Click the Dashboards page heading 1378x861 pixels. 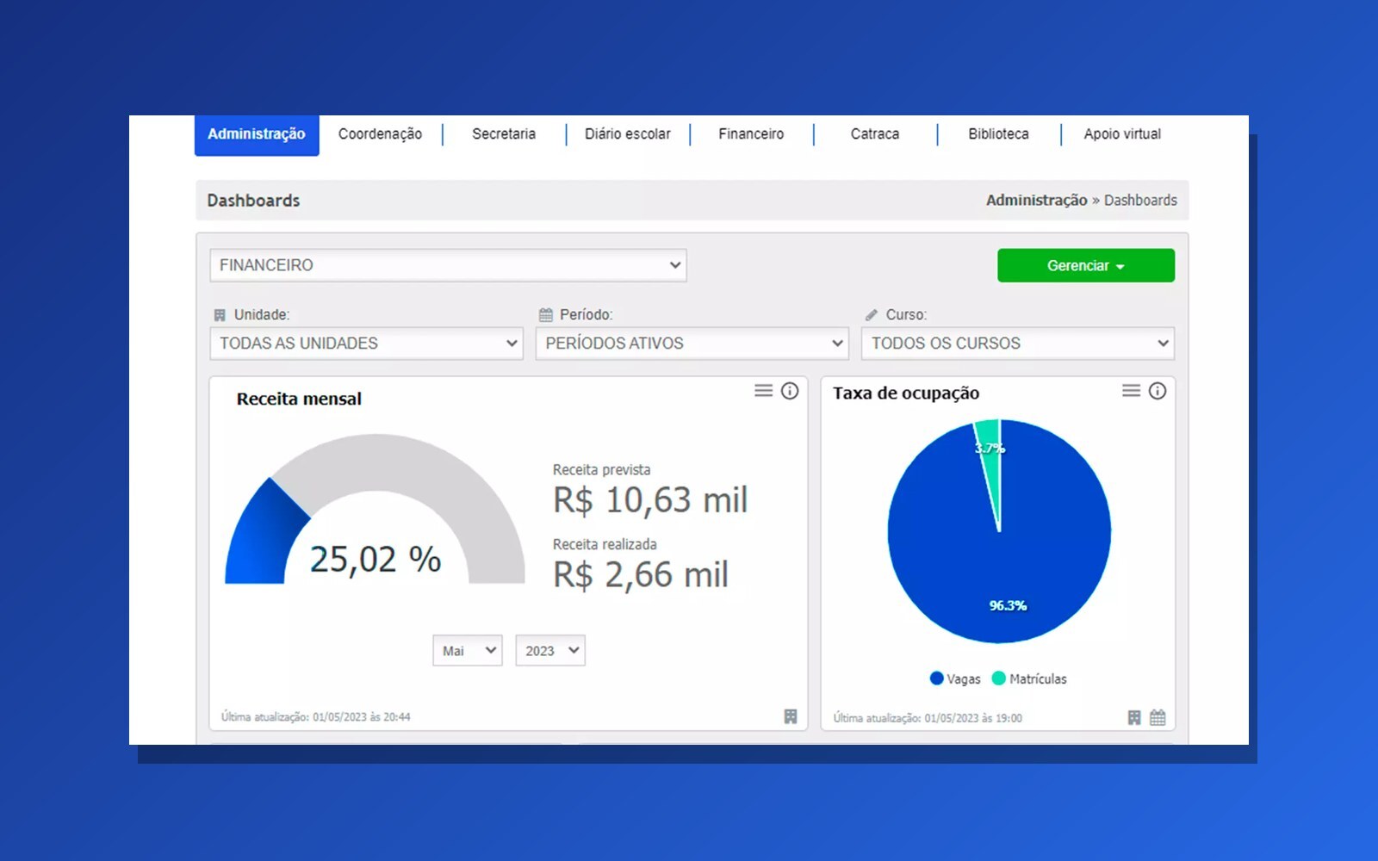[253, 200]
